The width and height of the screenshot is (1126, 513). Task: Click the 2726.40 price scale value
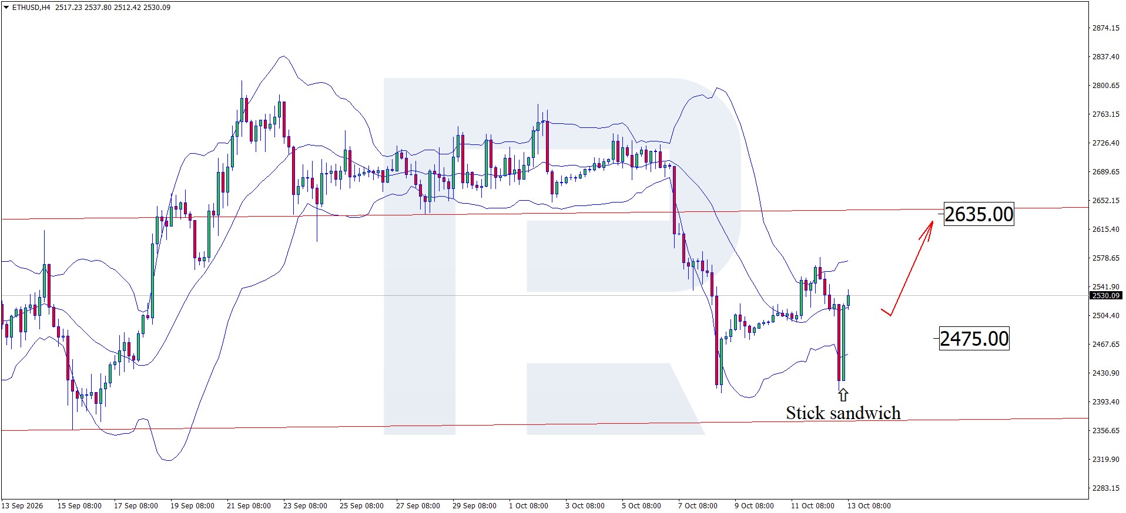(x=1105, y=143)
